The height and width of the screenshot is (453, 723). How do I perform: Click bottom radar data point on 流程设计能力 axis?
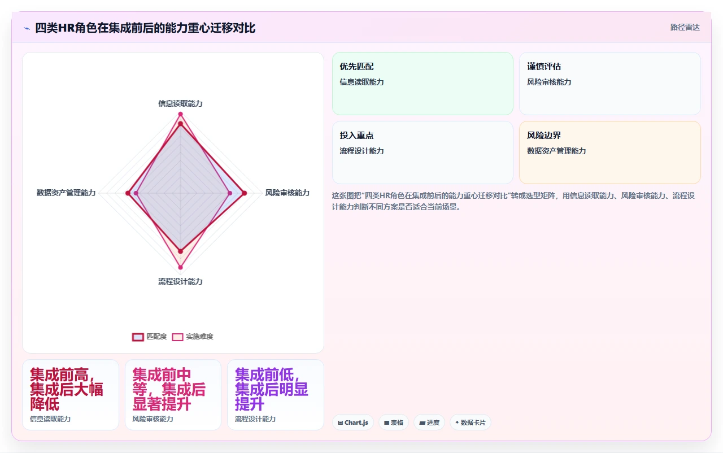click(x=181, y=267)
